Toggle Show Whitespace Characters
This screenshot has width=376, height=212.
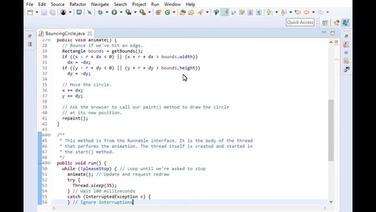tap(258, 12)
